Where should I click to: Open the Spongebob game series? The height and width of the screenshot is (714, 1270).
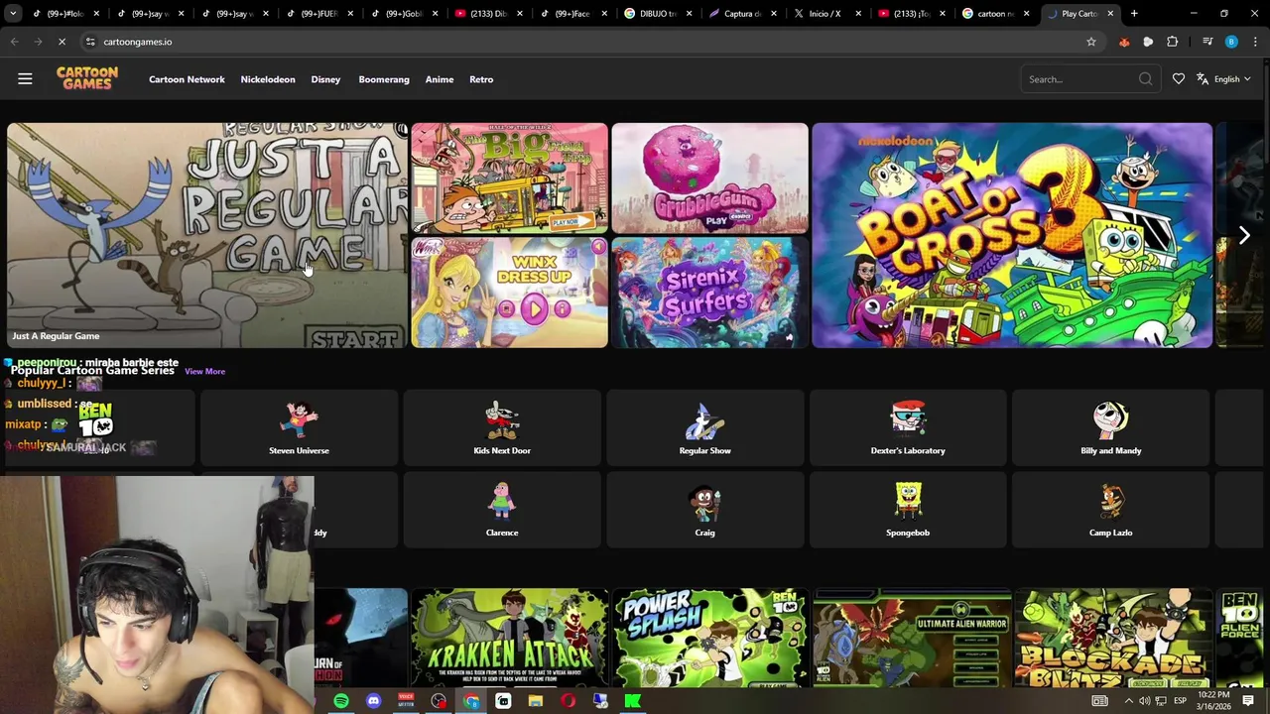pos(908,510)
